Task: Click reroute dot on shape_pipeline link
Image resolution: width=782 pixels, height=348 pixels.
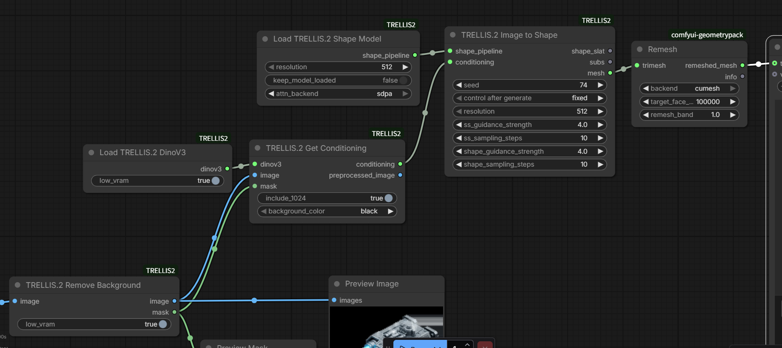Action: coord(432,53)
